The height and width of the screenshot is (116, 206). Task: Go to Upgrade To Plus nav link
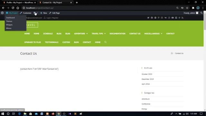(x=33, y=42)
